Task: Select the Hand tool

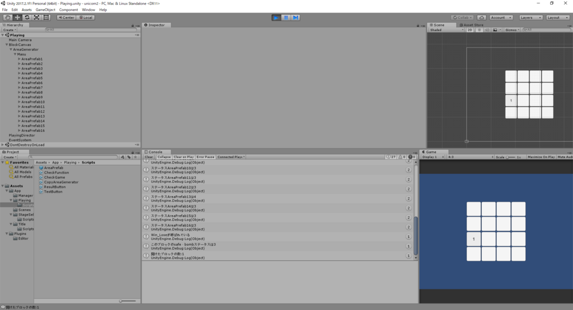Action: point(7,17)
